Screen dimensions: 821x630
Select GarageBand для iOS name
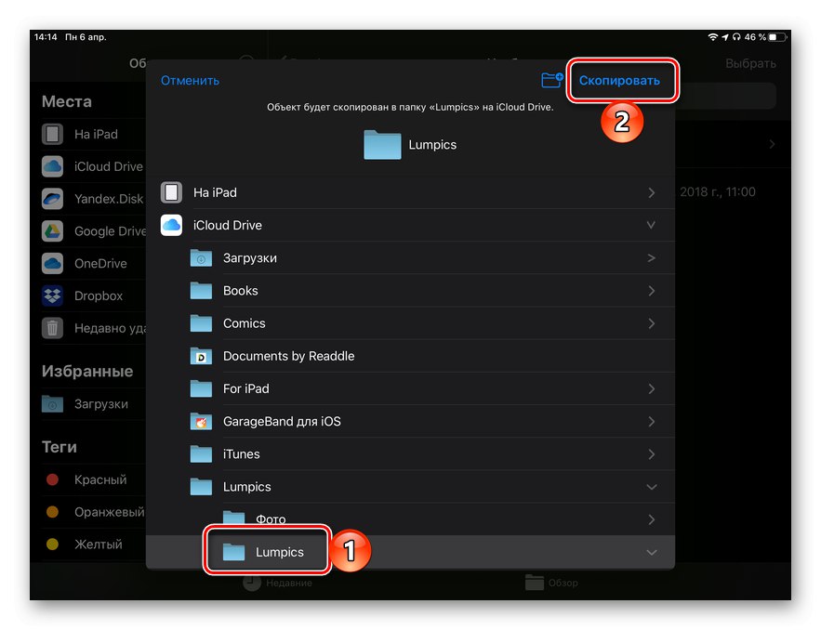[282, 421]
